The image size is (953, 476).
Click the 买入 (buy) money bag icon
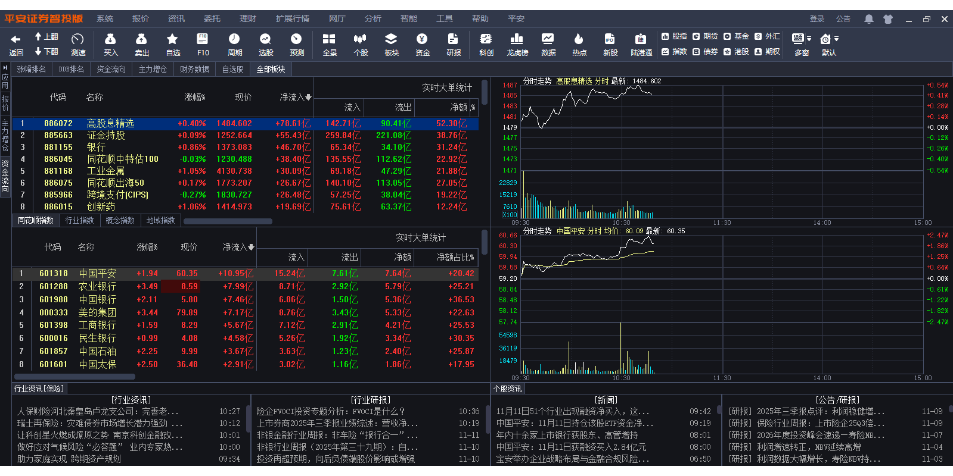(x=110, y=39)
